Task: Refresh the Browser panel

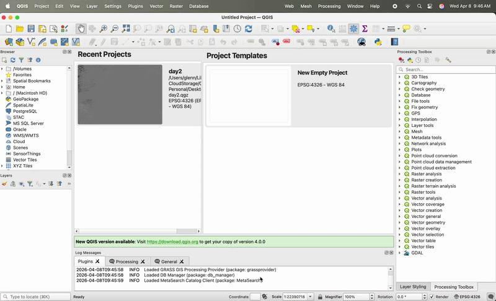Action: tap(12, 60)
